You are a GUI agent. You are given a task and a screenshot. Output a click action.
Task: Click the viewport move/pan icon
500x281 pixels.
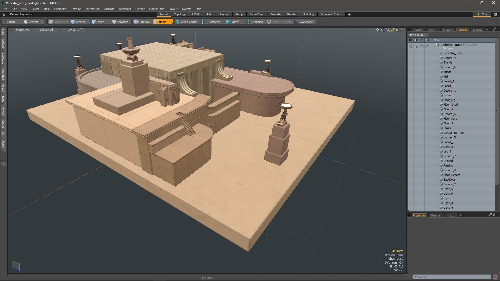pyautogui.click(x=377, y=30)
